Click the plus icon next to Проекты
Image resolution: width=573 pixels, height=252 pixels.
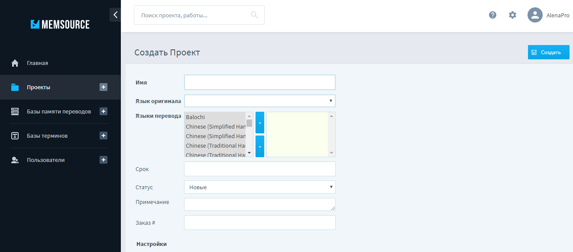tap(104, 87)
